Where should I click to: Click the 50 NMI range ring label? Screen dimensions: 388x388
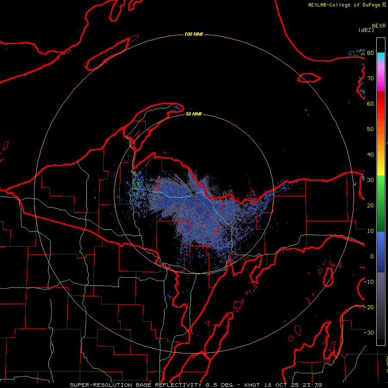click(194, 114)
